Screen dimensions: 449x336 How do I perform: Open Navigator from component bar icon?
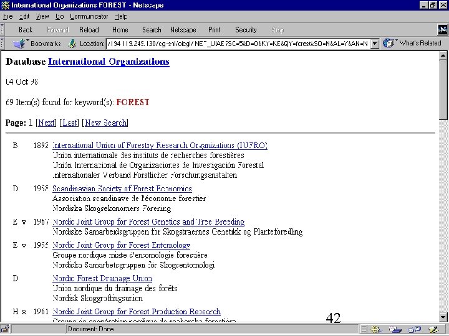(375, 329)
